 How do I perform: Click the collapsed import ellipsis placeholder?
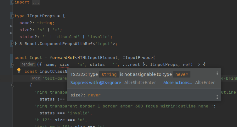point(36,2)
